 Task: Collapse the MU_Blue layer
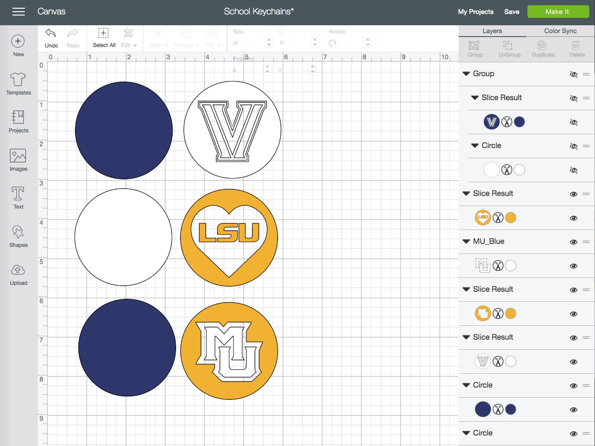point(466,242)
